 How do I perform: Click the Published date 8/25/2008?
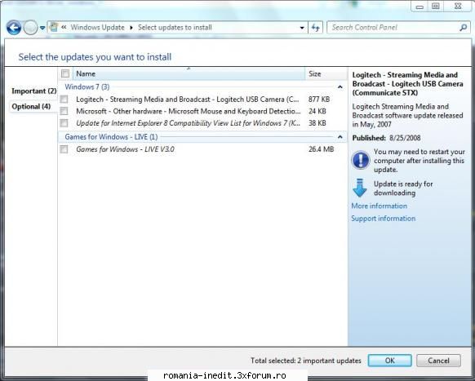click(x=405, y=138)
